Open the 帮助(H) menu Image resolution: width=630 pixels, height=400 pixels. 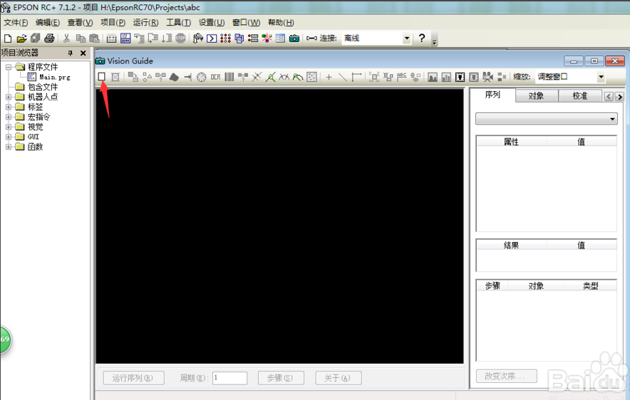pos(281,23)
